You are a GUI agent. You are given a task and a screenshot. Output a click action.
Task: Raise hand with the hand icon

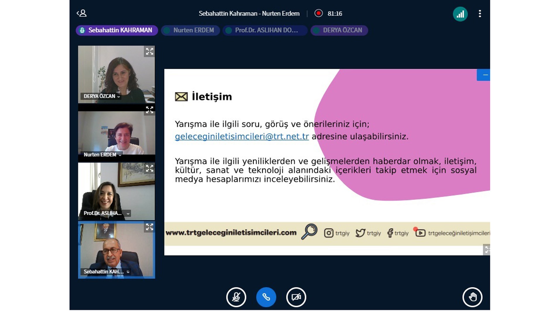[472, 297]
